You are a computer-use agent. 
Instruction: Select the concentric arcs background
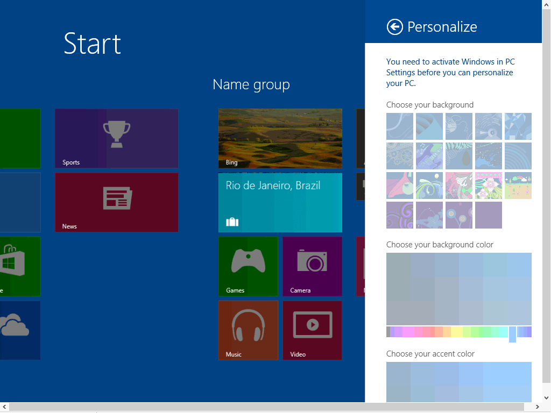(x=518, y=156)
